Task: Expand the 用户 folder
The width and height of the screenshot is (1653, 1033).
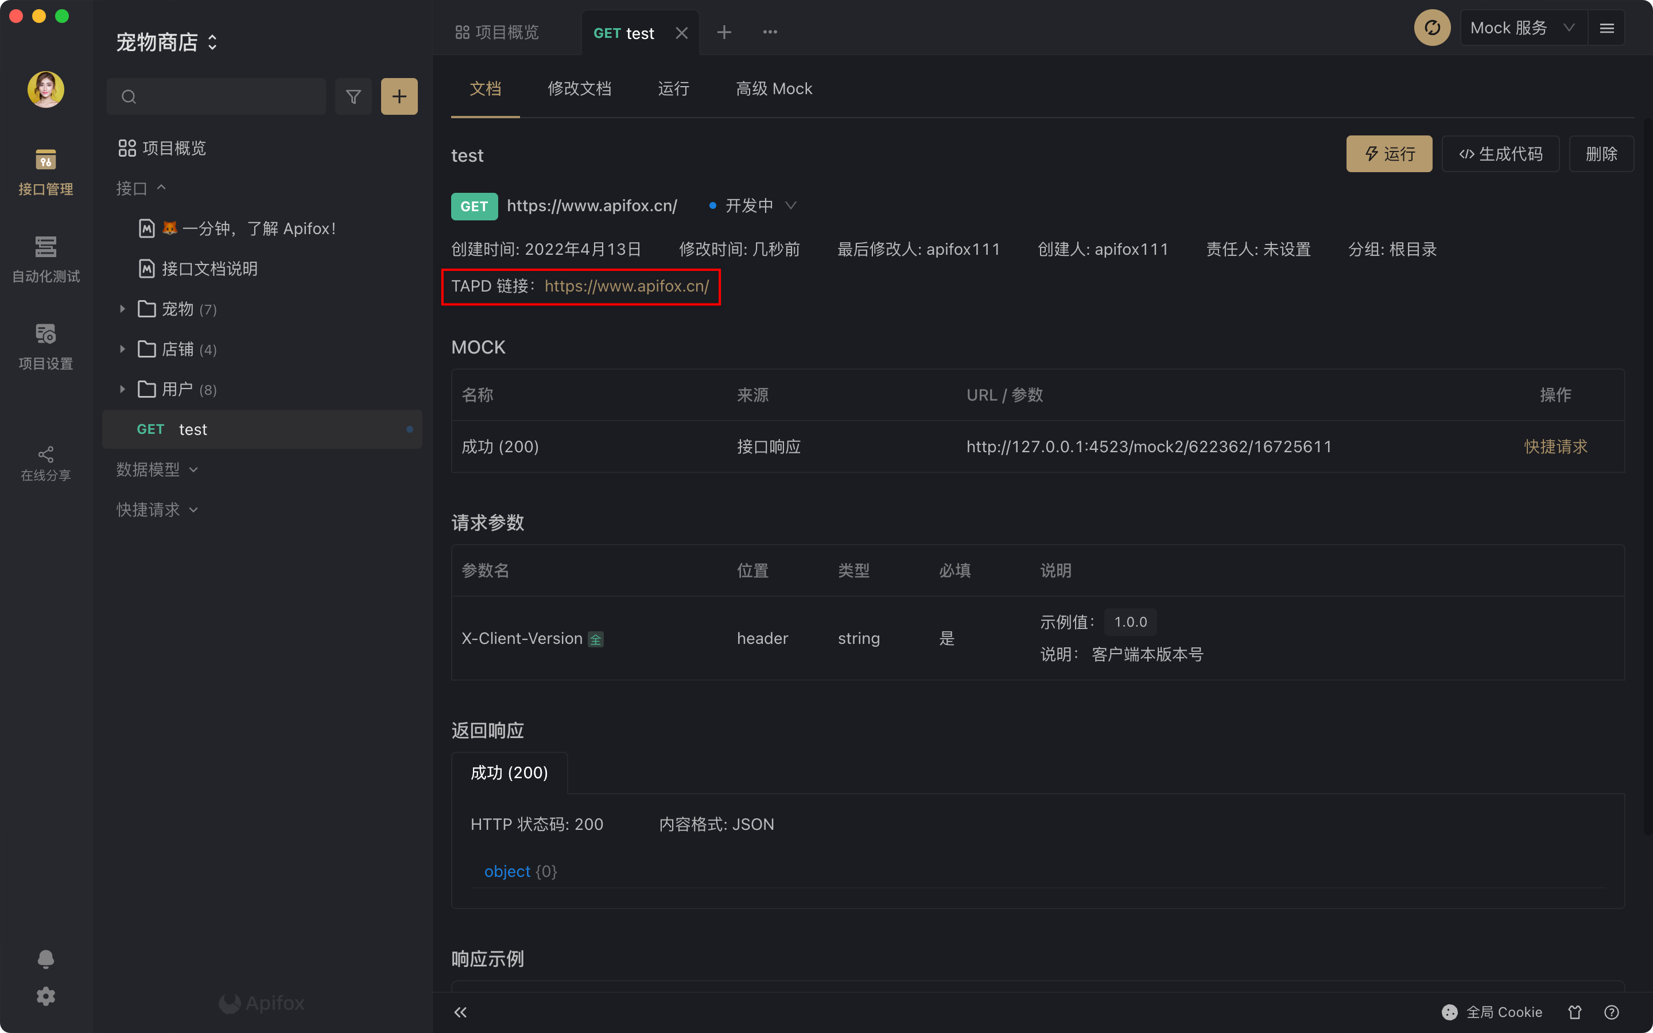Action: (123, 390)
